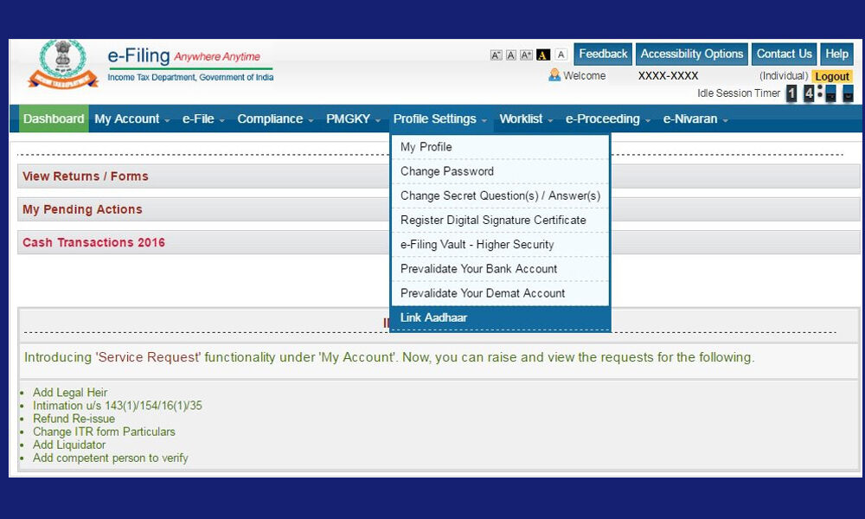
Task: Log out using the Logout button
Action: pos(832,76)
